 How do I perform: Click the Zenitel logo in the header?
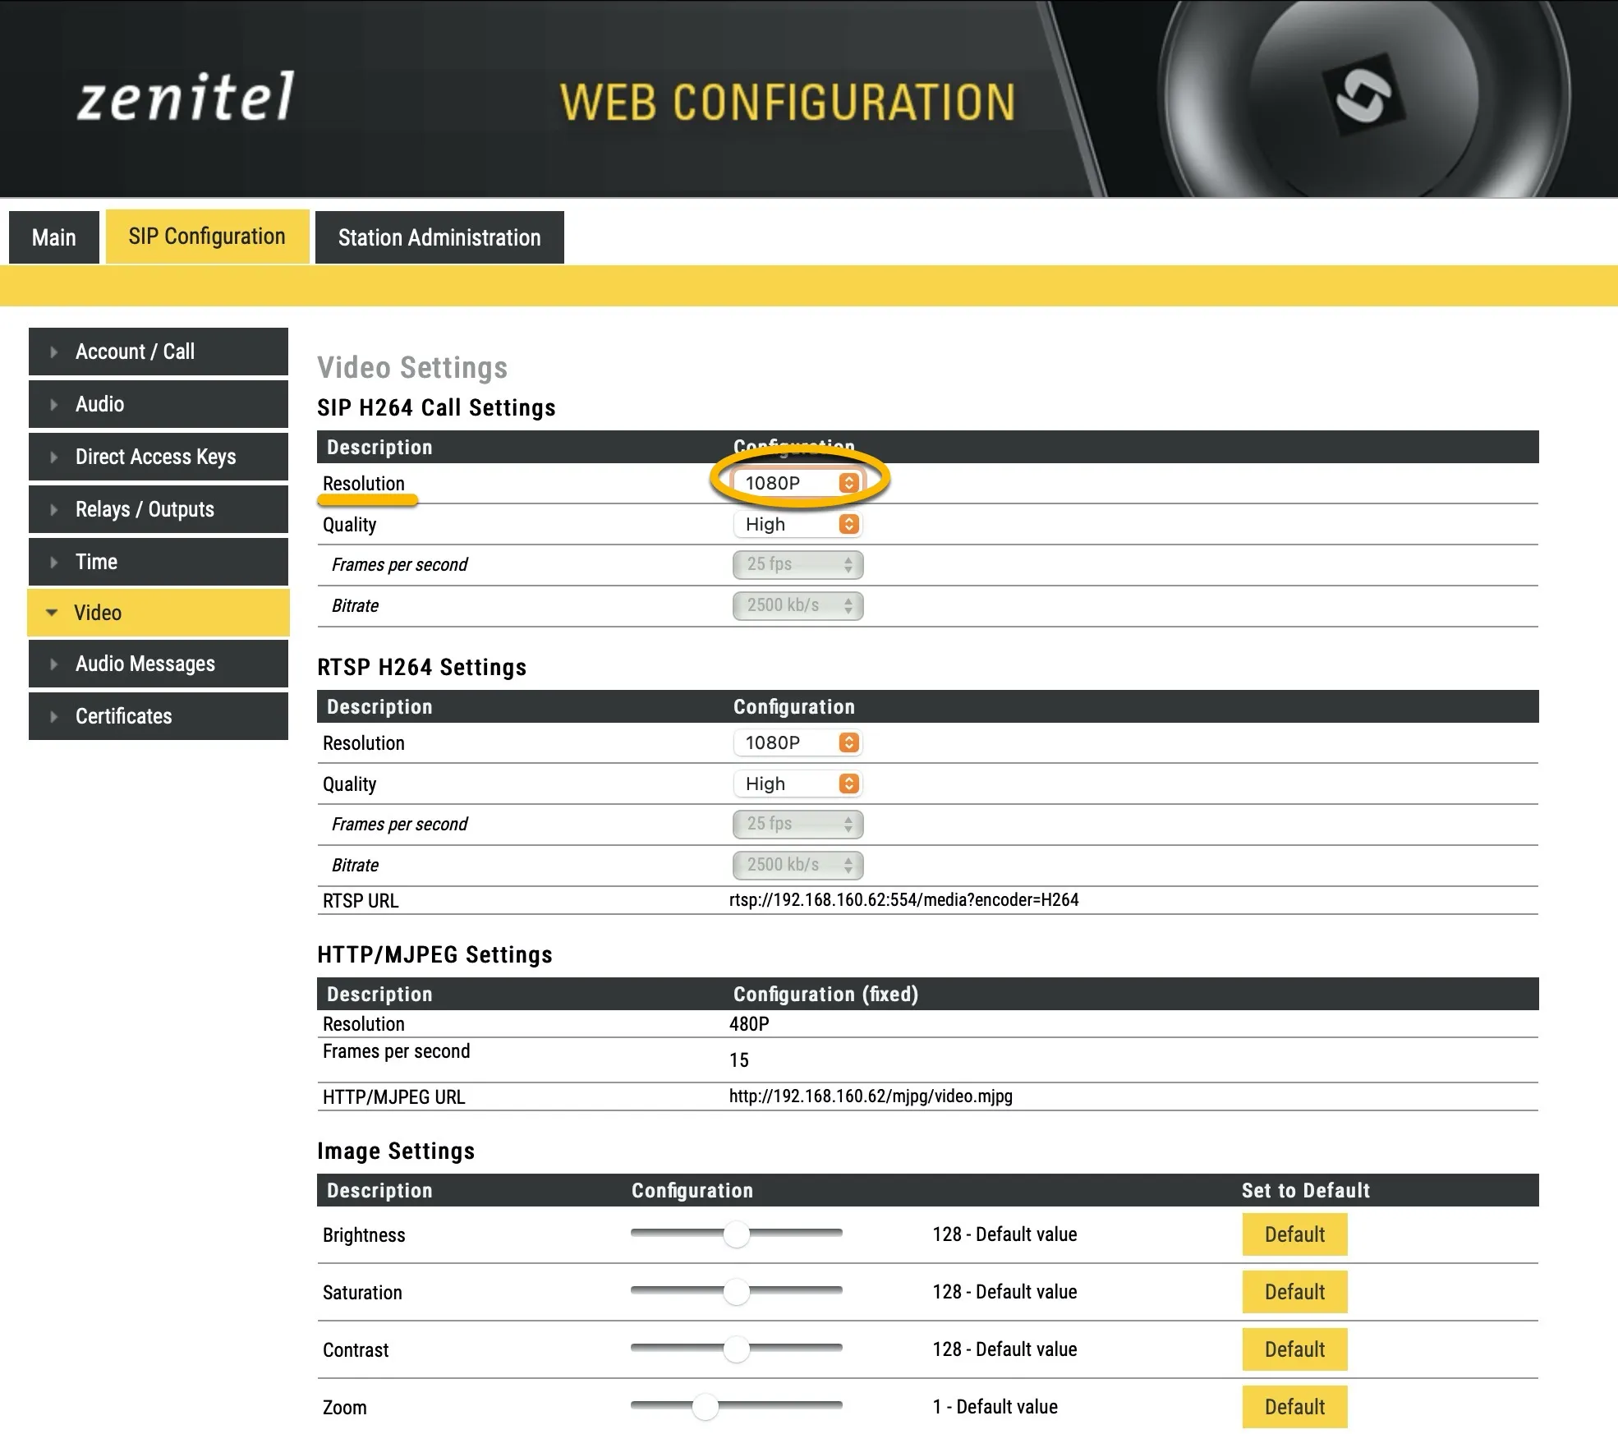tap(186, 98)
